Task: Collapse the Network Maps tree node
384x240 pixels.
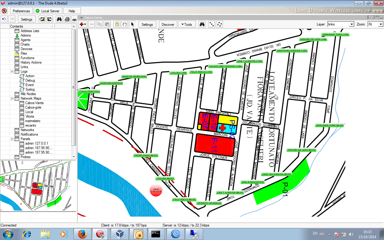Action: coord(12,98)
